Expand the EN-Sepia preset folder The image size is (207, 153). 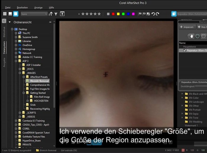coord(182,114)
